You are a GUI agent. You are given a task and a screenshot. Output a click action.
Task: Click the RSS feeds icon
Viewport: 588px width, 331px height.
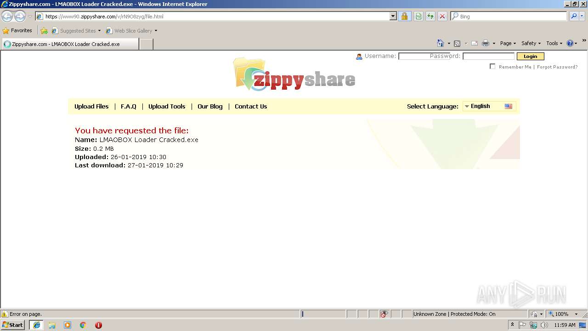[x=457, y=43]
